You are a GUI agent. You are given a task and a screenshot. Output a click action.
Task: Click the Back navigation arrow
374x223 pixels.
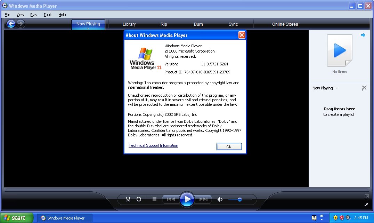point(11,24)
